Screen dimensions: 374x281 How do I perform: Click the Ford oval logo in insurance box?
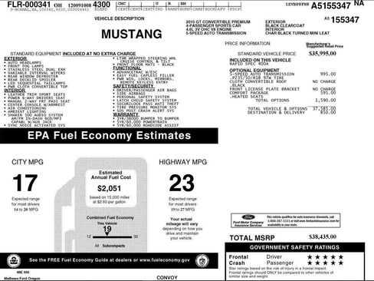tap(248, 217)
